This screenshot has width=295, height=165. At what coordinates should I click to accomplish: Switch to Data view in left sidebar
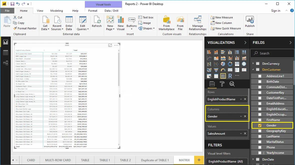5,53
